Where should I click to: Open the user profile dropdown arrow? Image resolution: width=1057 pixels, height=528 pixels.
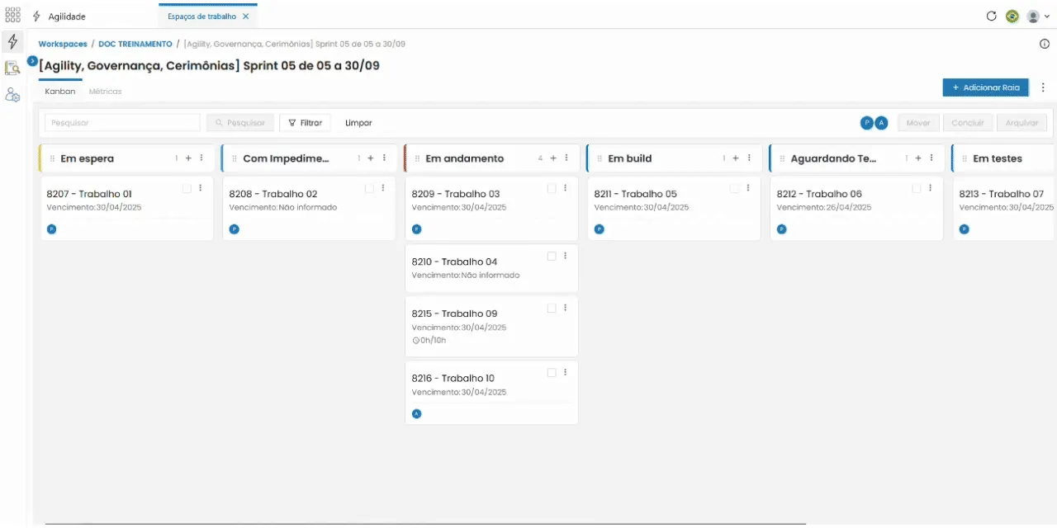pos(1047,16)
